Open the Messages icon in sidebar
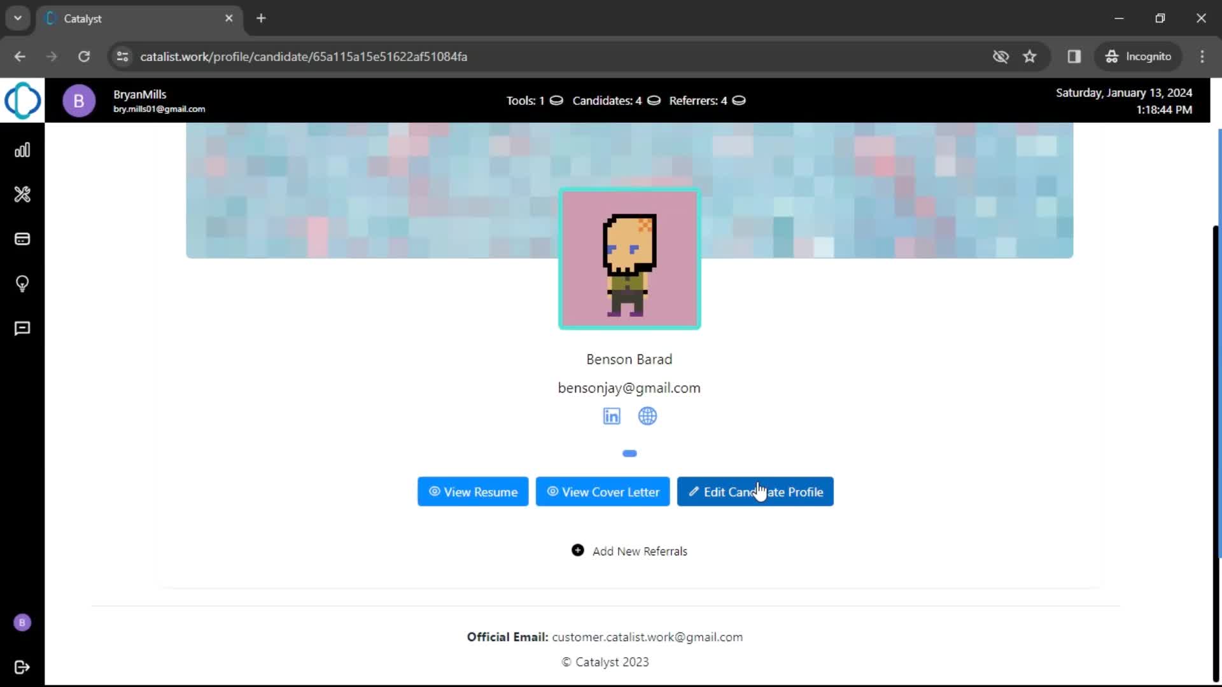Screen dimensions: 1222x687 (x=23, y=328)
